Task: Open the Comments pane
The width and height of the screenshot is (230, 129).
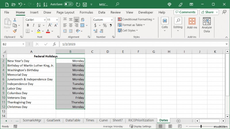Action: tap(185, 12)
